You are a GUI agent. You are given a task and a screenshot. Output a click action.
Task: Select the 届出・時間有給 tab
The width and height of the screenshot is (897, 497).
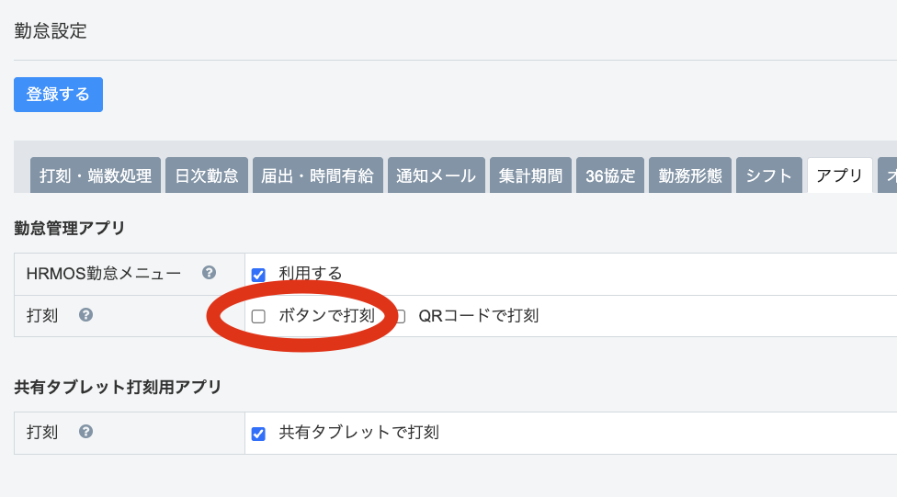pyautogui.click(x=317, y=175)
